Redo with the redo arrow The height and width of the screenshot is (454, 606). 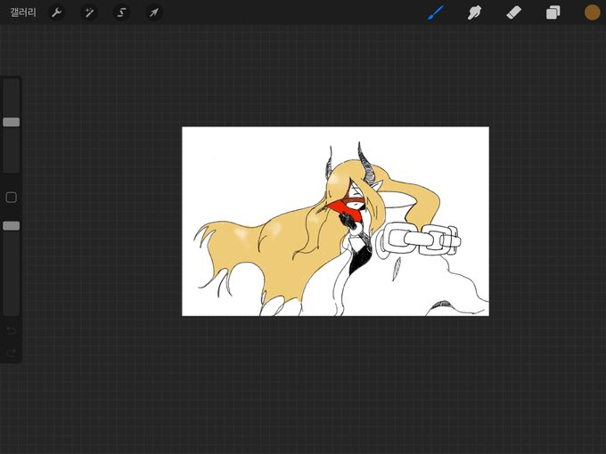click(x=12, y=353)
